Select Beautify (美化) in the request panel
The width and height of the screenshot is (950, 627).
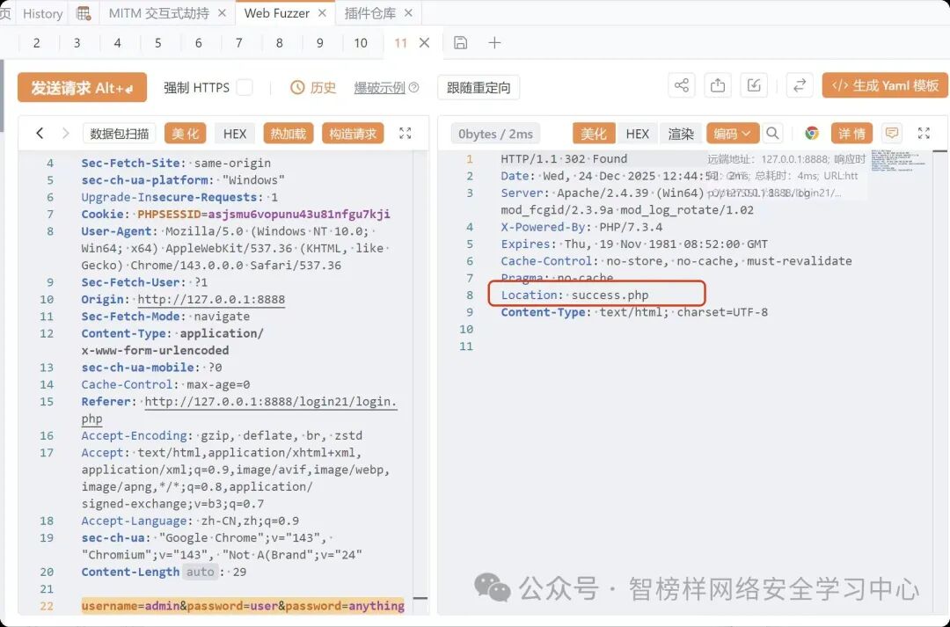(x=186, y=134)
